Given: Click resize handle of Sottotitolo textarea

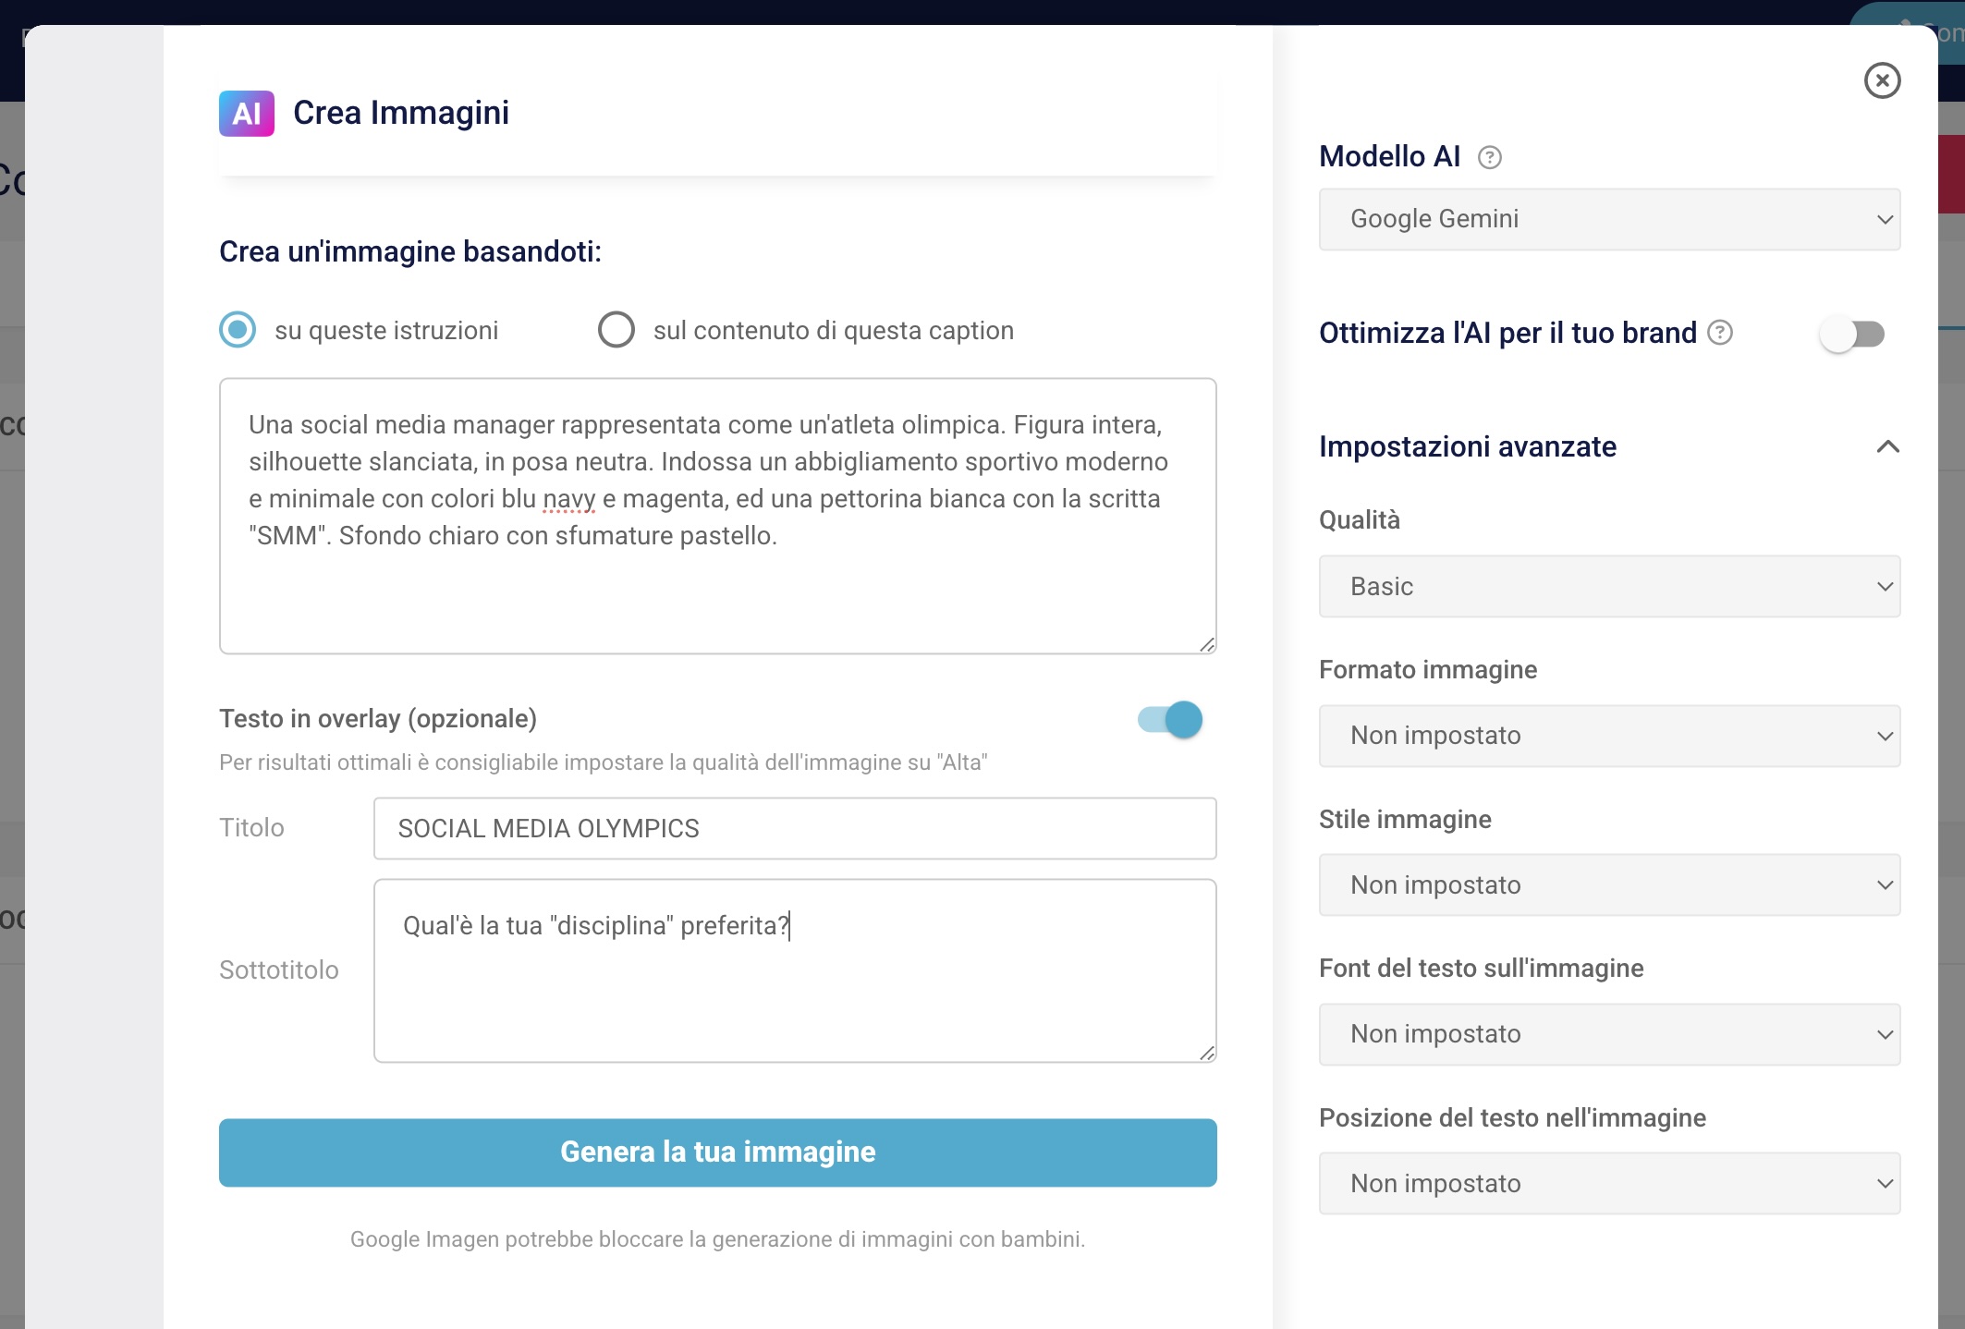Looking at the screenshot, I should (x=1206, y=1053).
